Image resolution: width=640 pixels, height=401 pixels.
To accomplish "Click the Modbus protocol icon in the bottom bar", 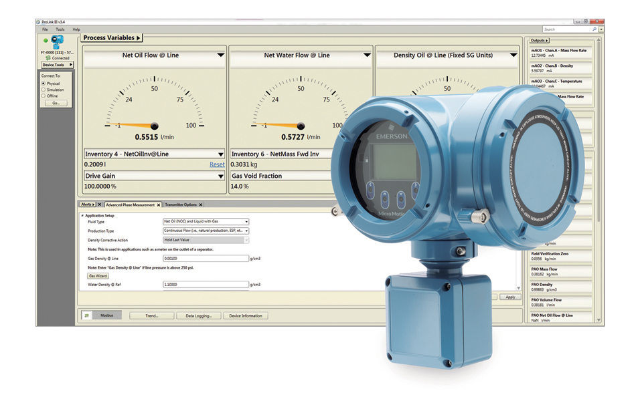I will tap(86, 315).
